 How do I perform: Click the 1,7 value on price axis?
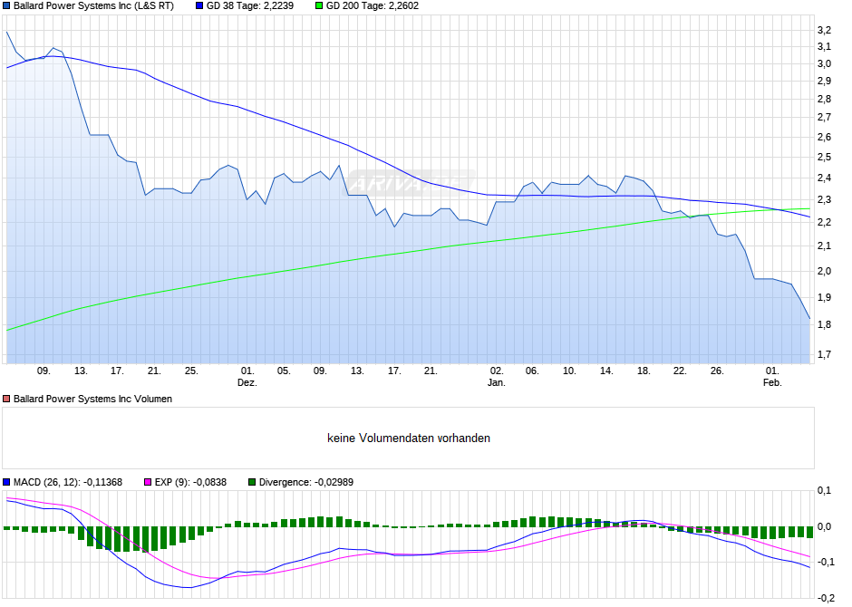824,355
